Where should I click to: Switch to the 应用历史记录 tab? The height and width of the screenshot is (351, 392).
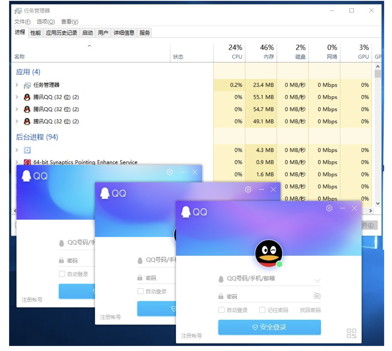point(62,33)
